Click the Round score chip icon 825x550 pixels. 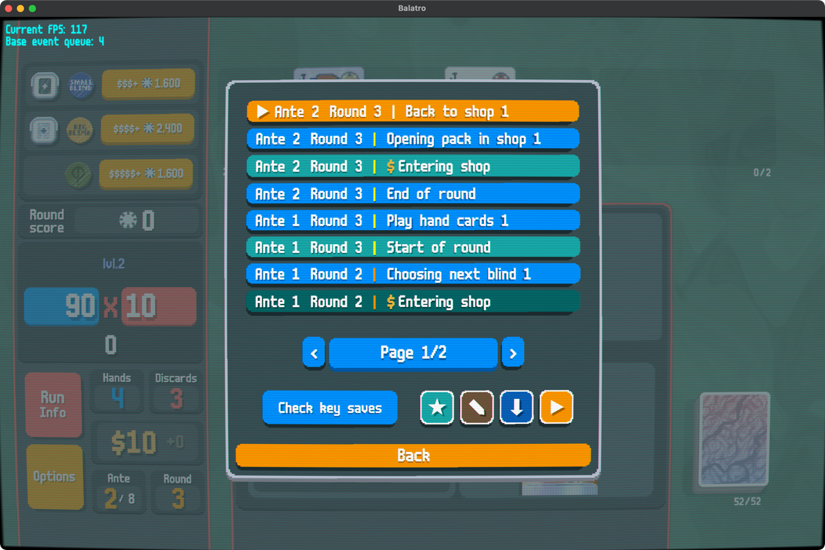coord(128,220)
